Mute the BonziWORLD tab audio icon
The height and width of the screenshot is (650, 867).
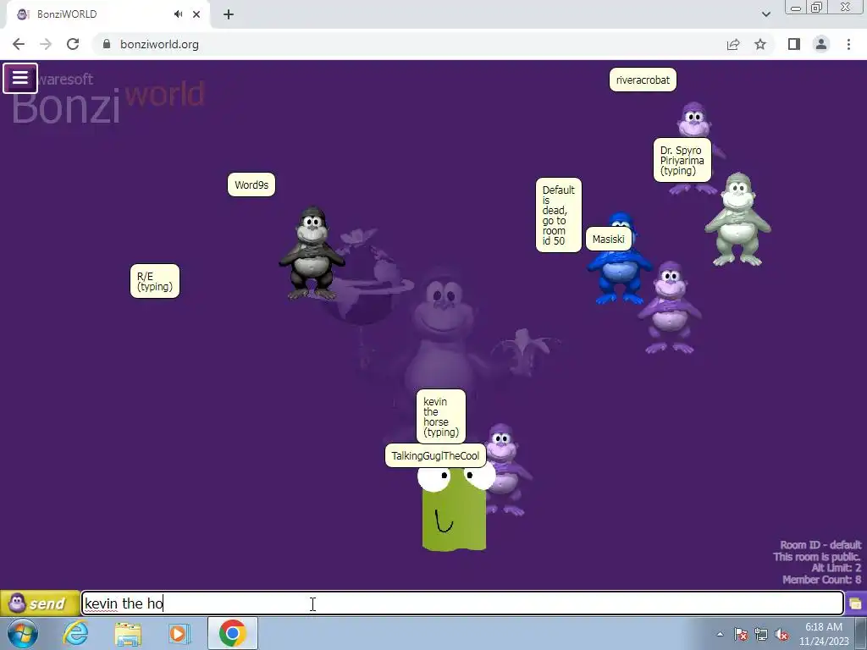(178, 14)
